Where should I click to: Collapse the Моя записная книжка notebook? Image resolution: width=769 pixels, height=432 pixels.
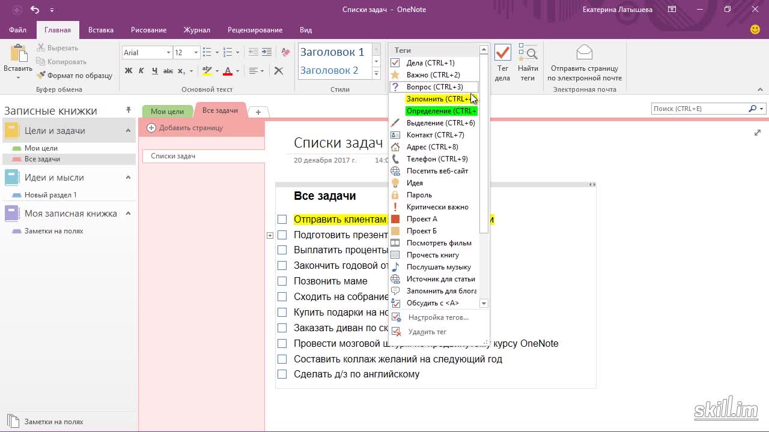128,214
